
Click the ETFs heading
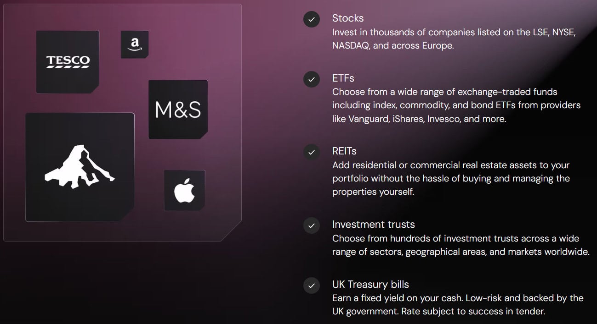pyautogui.click(x=343, y=78)
